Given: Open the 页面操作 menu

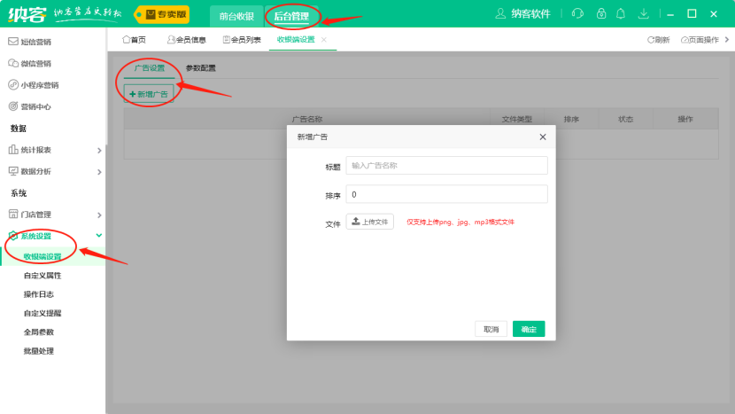Looking at the screenshot, I should 700,40.
